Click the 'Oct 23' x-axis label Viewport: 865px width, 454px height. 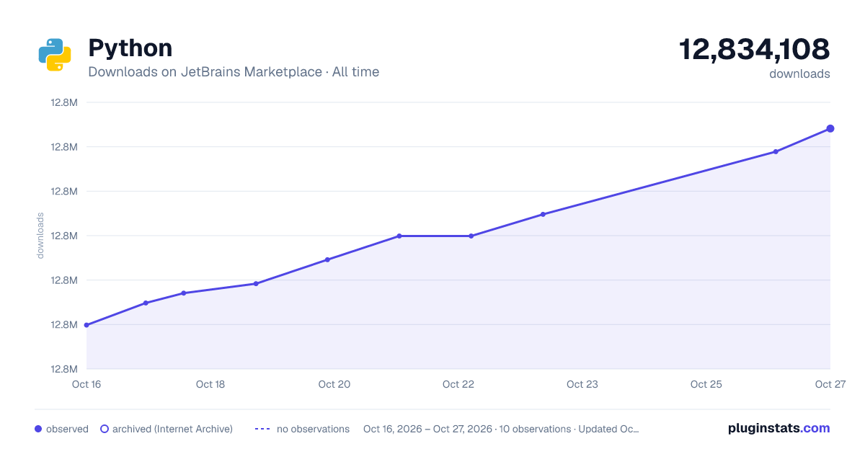(x=582, y=384)
